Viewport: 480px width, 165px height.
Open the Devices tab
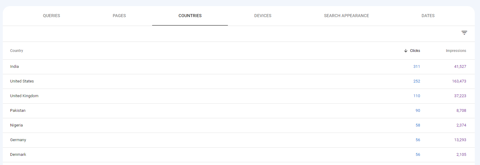tap(263, 16)
